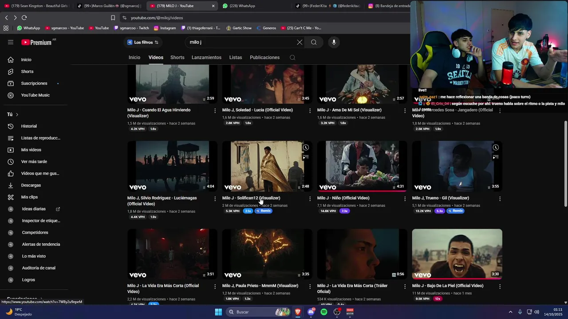
Task: Switch to the Publicaciones channel tab
Action: [x=264, y=58]
